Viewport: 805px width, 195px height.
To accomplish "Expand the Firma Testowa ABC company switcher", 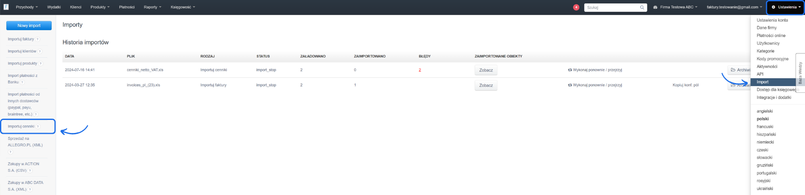I will click(x=675, y=7).
